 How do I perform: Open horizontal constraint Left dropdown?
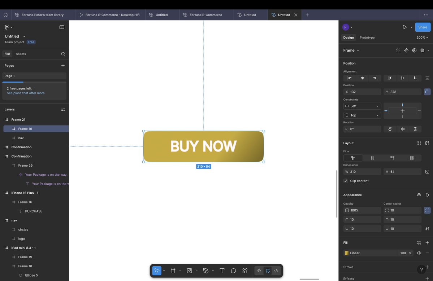362,106
